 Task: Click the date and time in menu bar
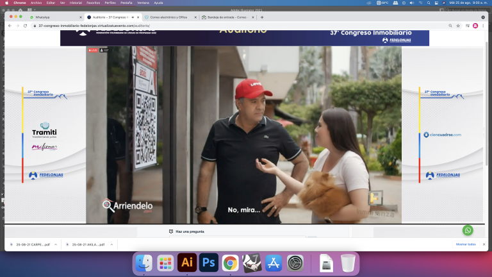pos(468,3)
